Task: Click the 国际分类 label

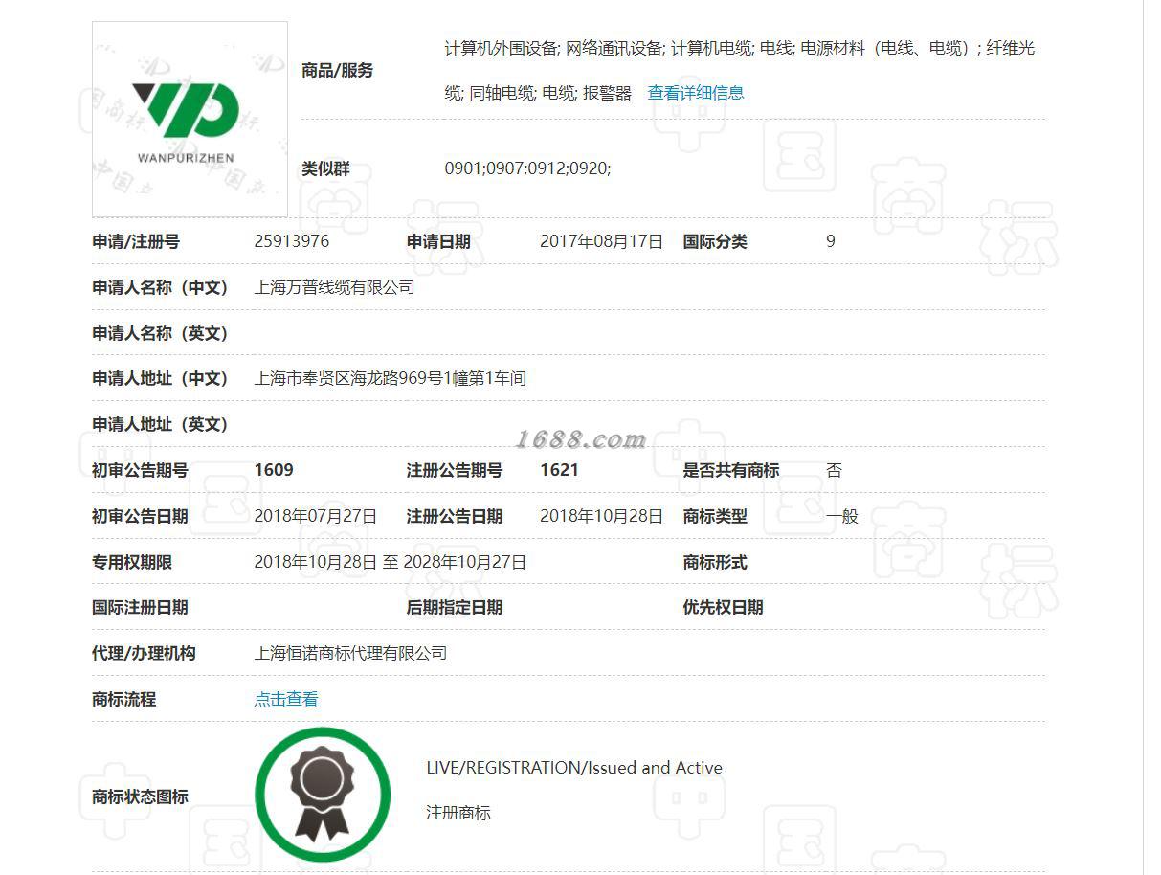Action: pos(715,241)
